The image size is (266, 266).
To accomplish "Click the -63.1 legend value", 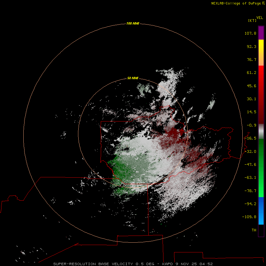I will 250,178.
